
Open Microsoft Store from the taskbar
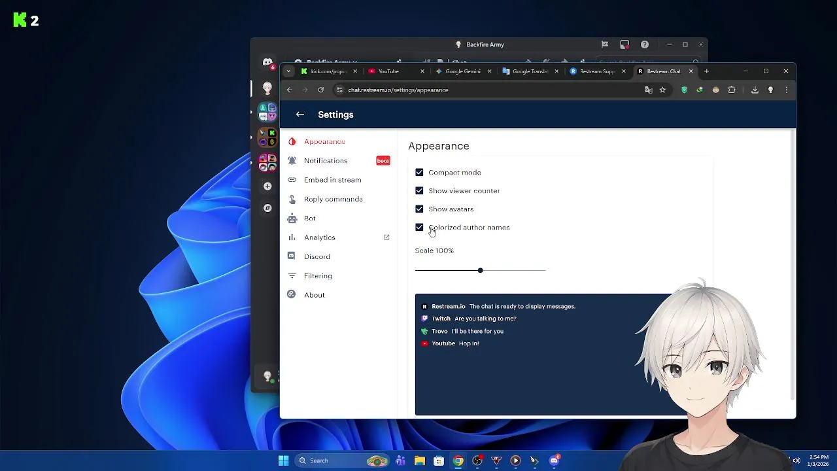(439, 461)
